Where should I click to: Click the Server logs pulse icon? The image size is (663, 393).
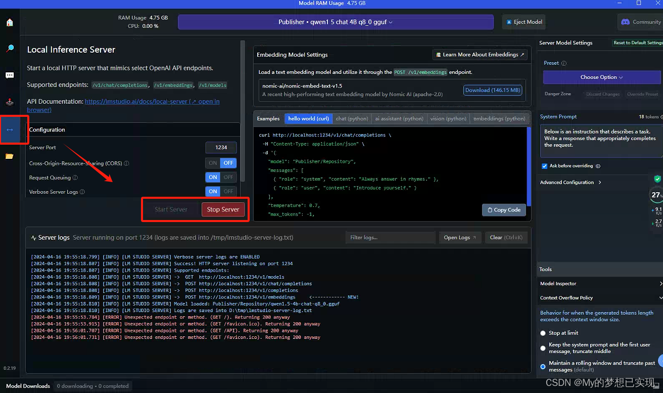click(x=33, y=238)
